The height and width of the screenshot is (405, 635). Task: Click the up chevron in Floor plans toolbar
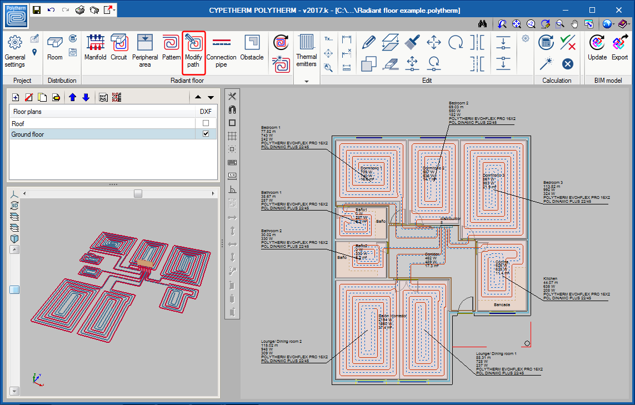point(198,96)
